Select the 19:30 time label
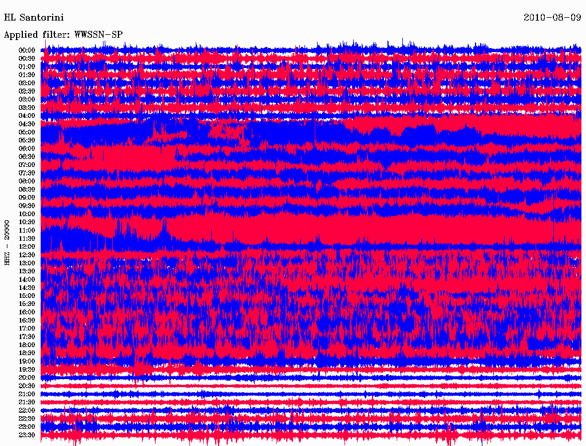 (26, 369)
